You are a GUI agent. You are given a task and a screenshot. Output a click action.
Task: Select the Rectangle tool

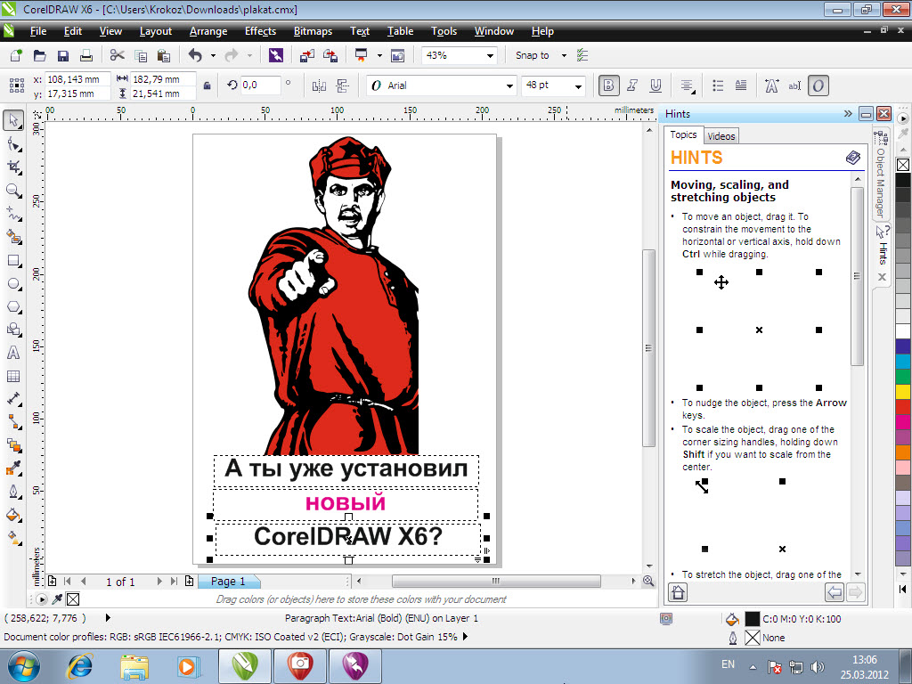coord(13,261)
